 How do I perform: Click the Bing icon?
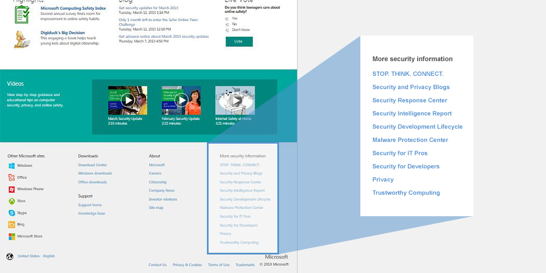pyautogui.click(x=12, y=224)
